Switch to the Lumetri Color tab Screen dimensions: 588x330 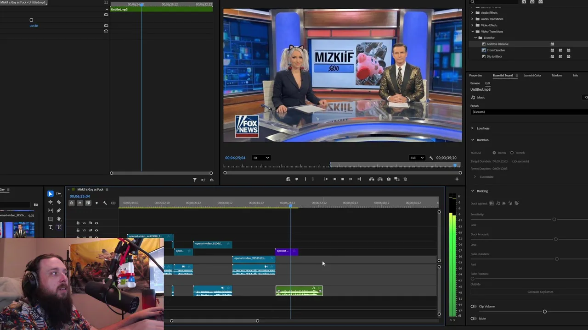pyautogui.click(x=532, y=75)
